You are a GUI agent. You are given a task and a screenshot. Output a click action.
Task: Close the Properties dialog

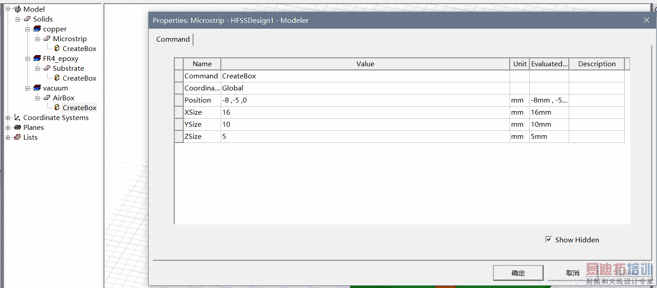point(646,20)
